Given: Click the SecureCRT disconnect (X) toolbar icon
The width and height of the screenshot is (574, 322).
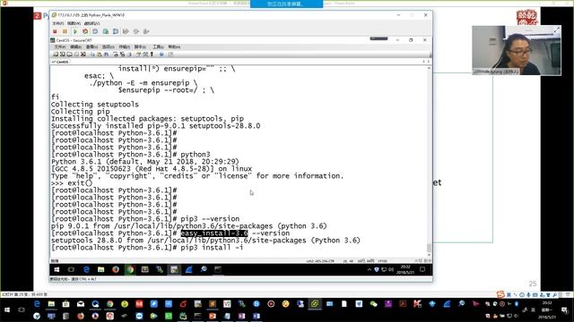Looking at the screenshot, I should [83, 54].
